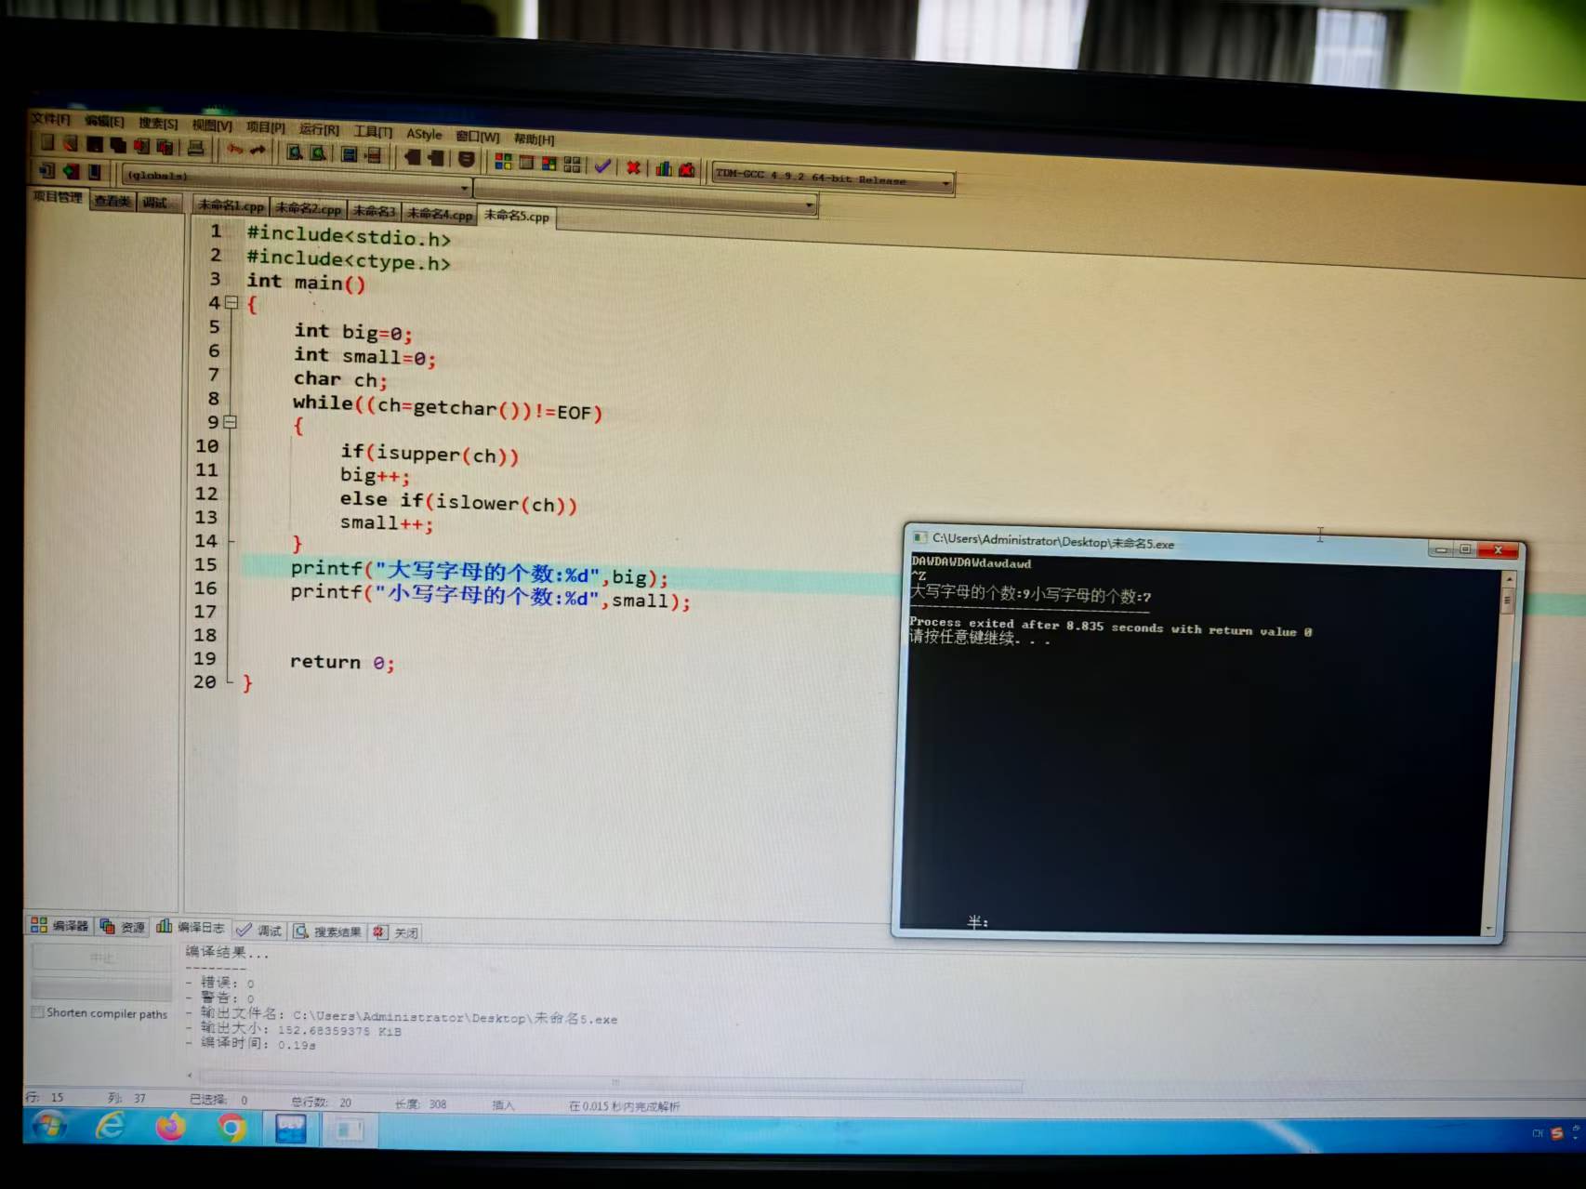Redo the edit via toolbar icon

point(258,150)
